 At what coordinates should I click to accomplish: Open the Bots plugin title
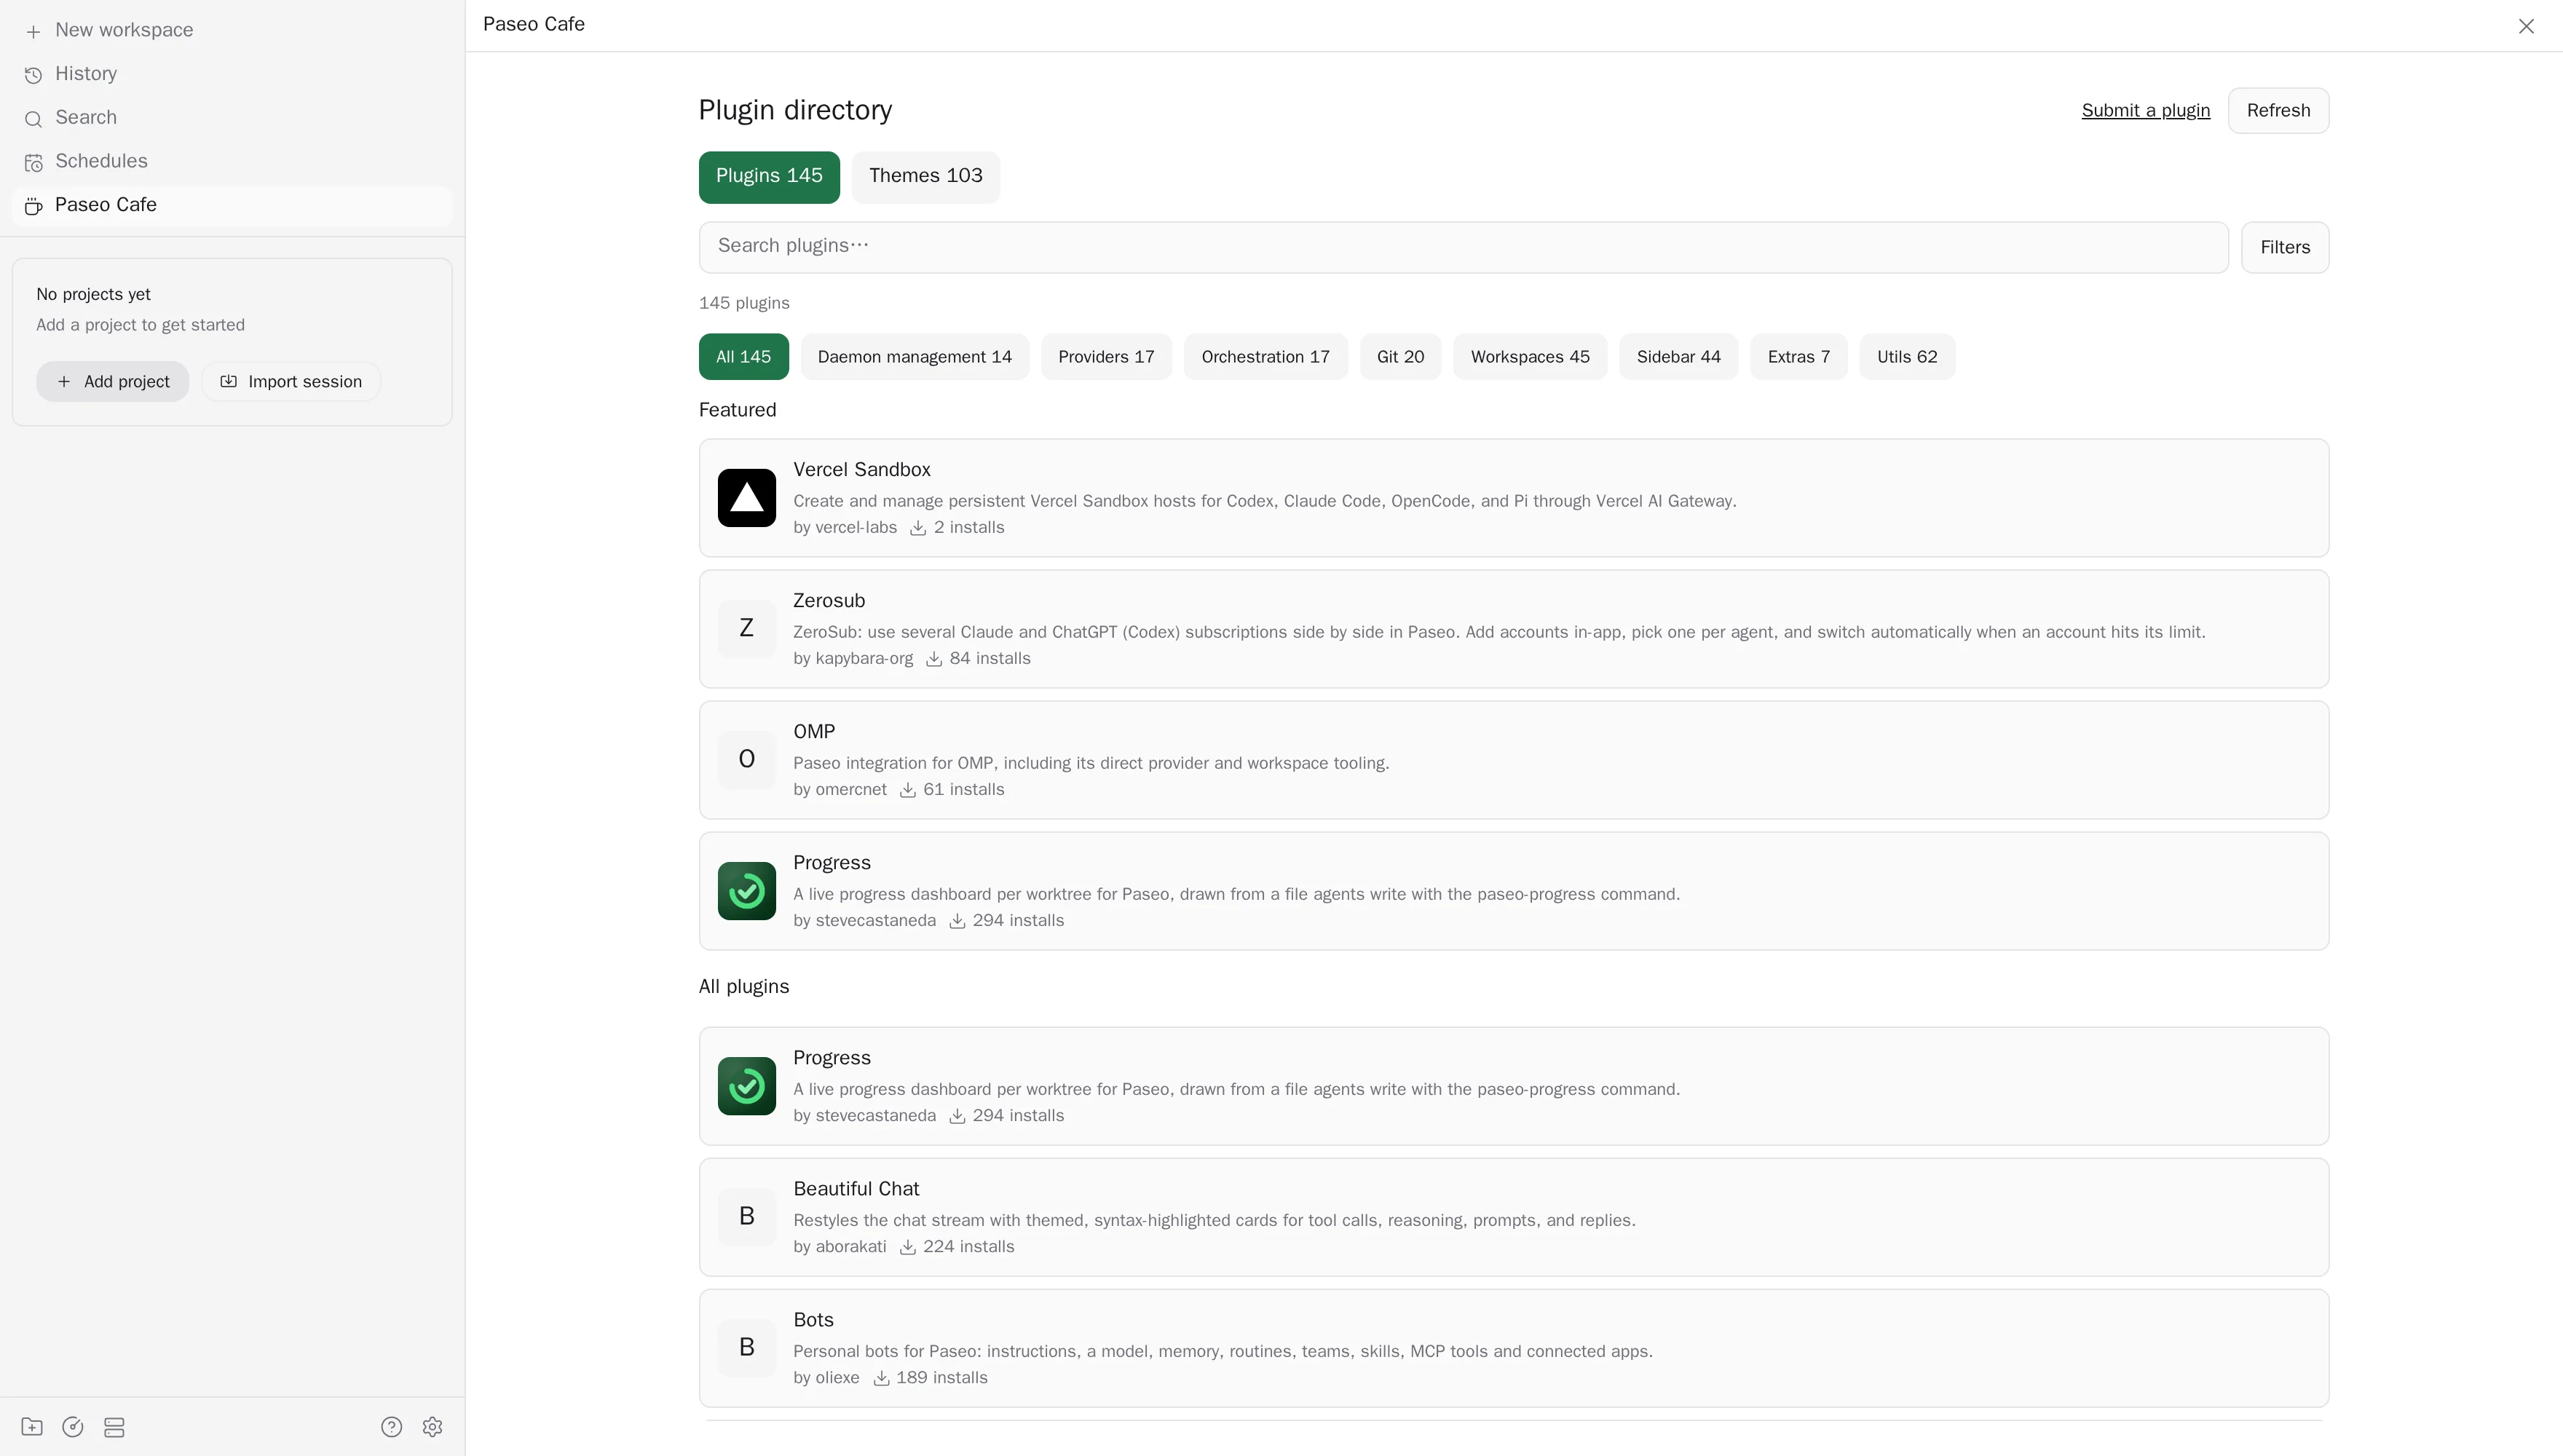813,1319
